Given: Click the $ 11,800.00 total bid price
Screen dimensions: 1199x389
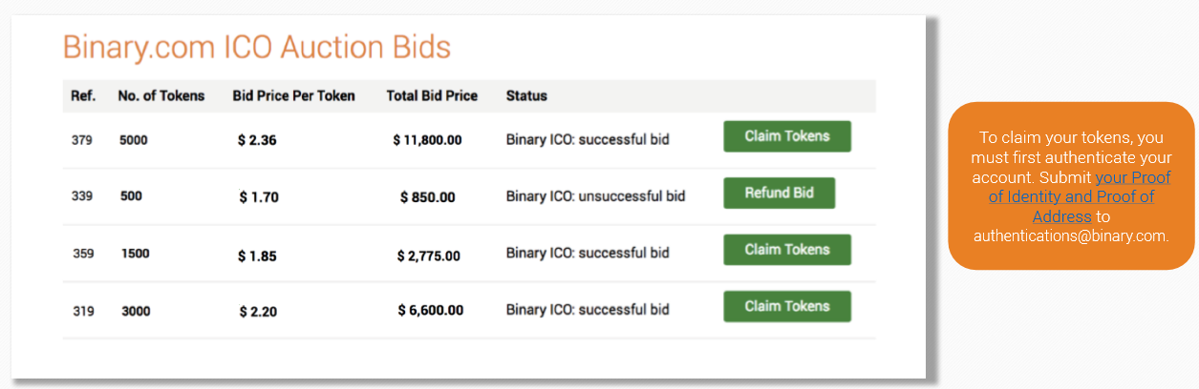Looking at the screenshot, I should (427, 140).
